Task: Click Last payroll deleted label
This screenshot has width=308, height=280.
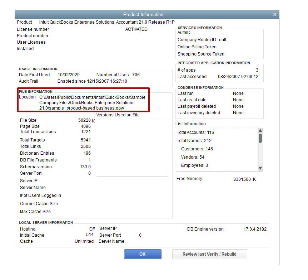Action: [197, 106]
